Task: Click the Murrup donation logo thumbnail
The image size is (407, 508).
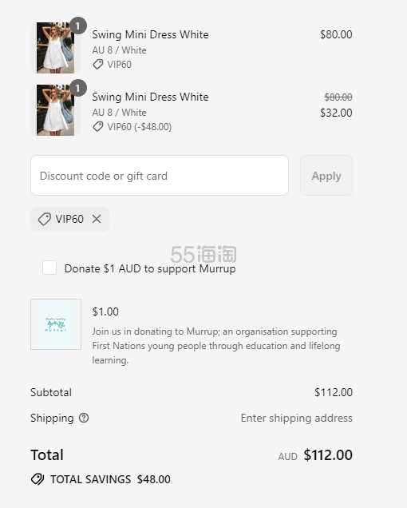Action: pos(56,324)
